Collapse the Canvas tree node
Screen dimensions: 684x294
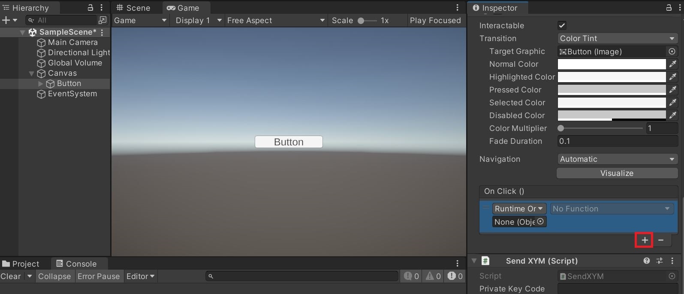pos(31,73)
